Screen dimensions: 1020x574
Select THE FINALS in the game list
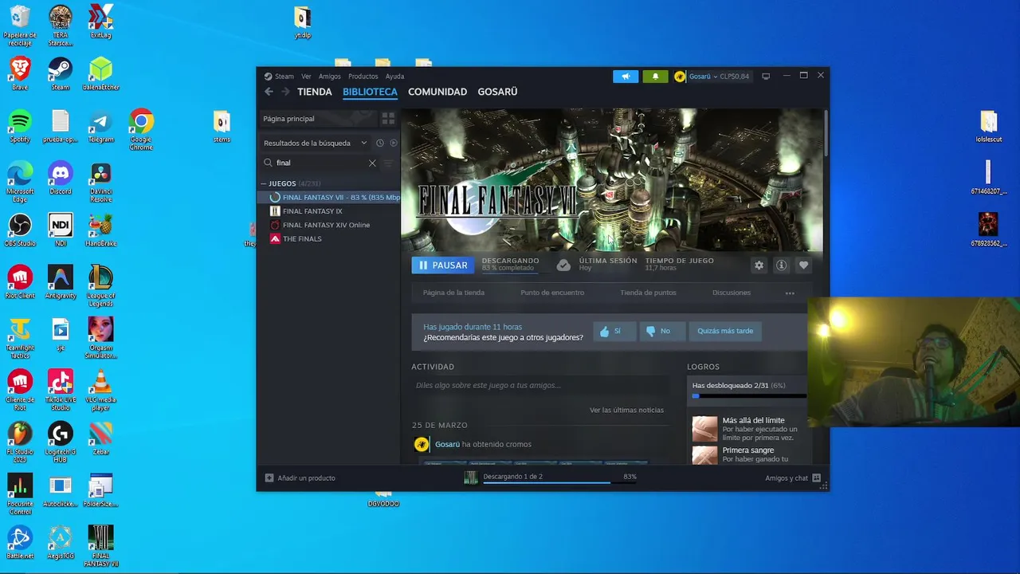point(330,239)
